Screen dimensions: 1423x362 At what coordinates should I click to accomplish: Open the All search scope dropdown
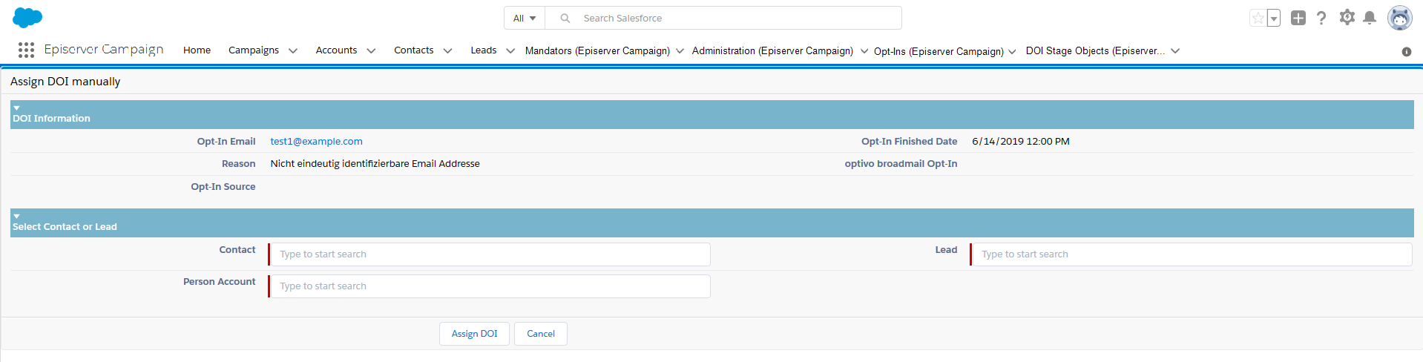click(525, 18)
